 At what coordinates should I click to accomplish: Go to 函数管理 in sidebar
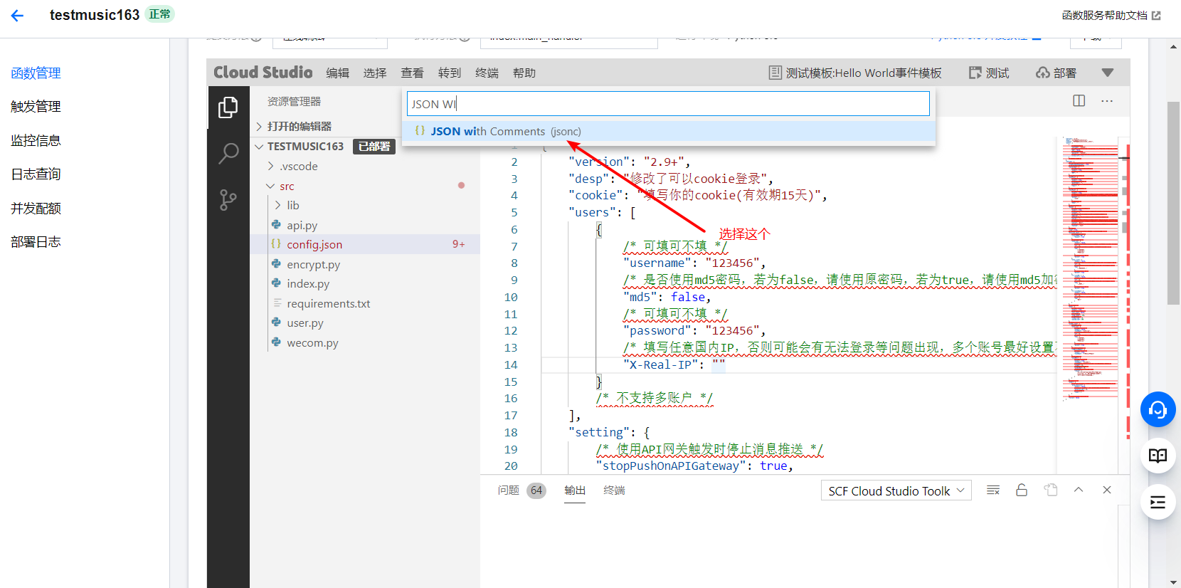pyautogui.click(x=36, y=73)
